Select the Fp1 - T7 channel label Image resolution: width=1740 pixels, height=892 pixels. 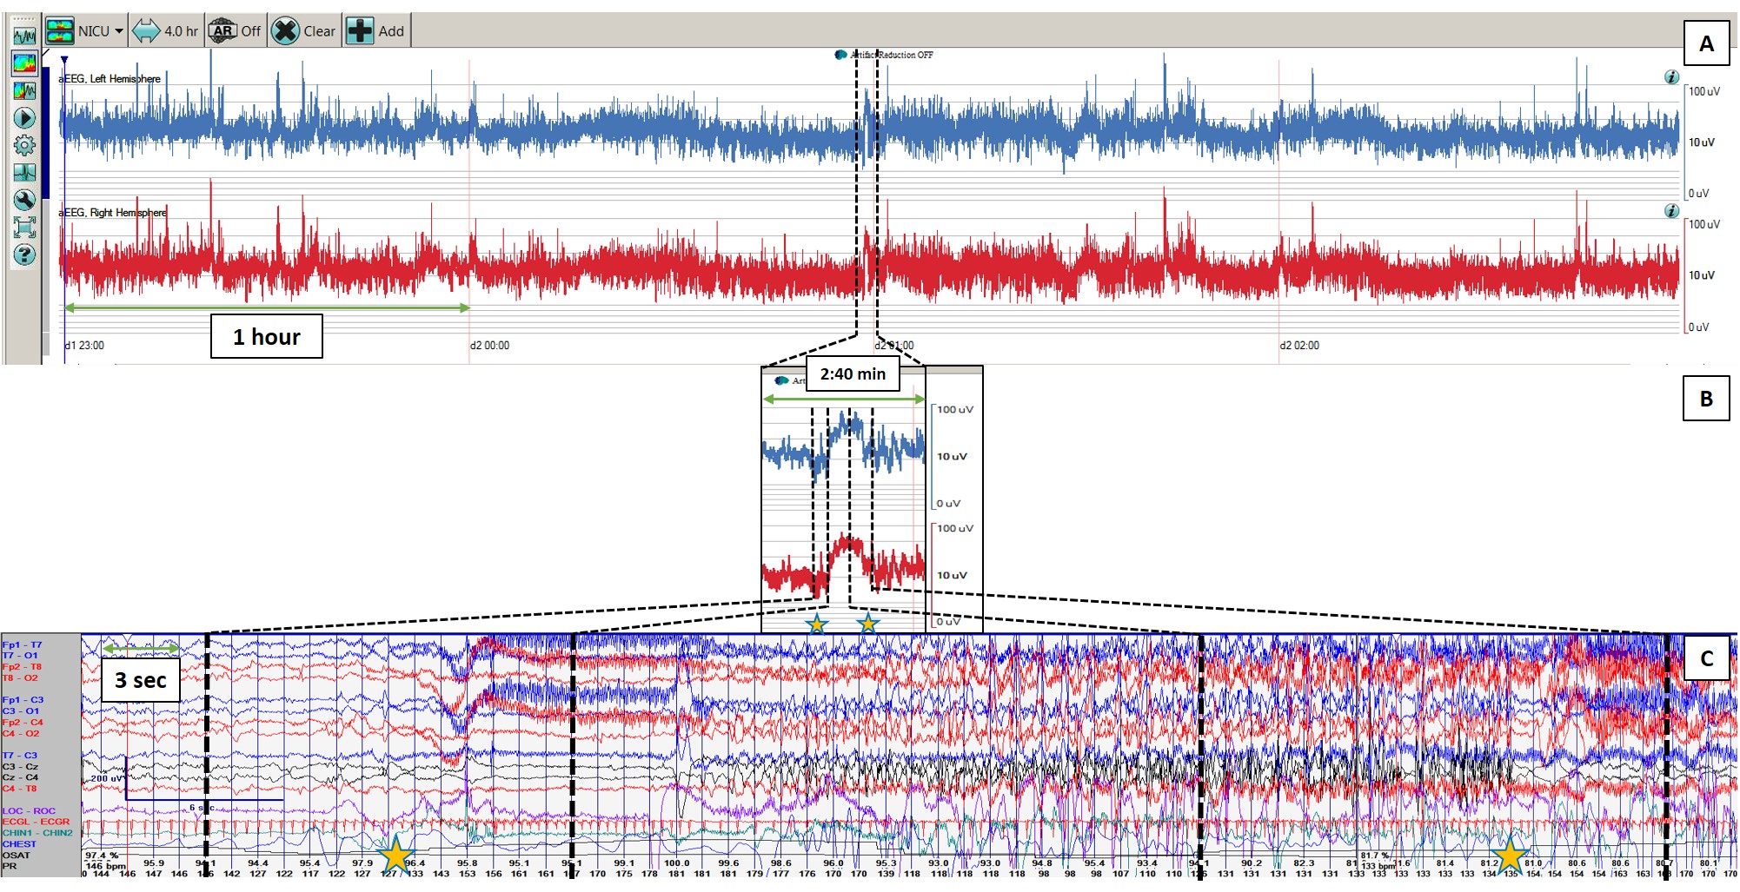22,645
